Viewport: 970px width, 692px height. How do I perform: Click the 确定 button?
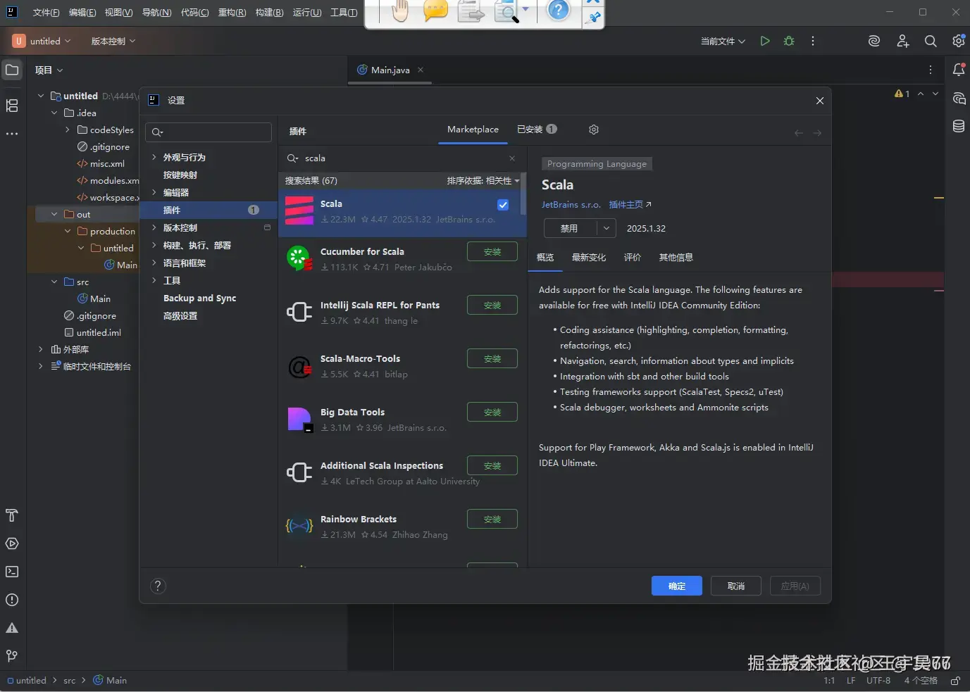[677, 586]
